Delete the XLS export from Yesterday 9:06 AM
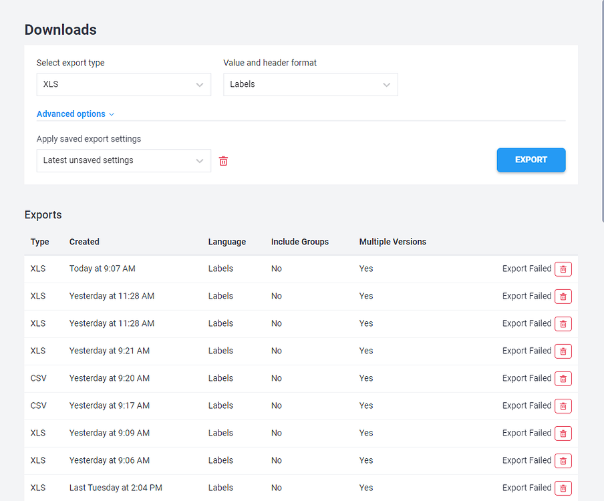The image size is (604, 501). [x=563, y=461]
